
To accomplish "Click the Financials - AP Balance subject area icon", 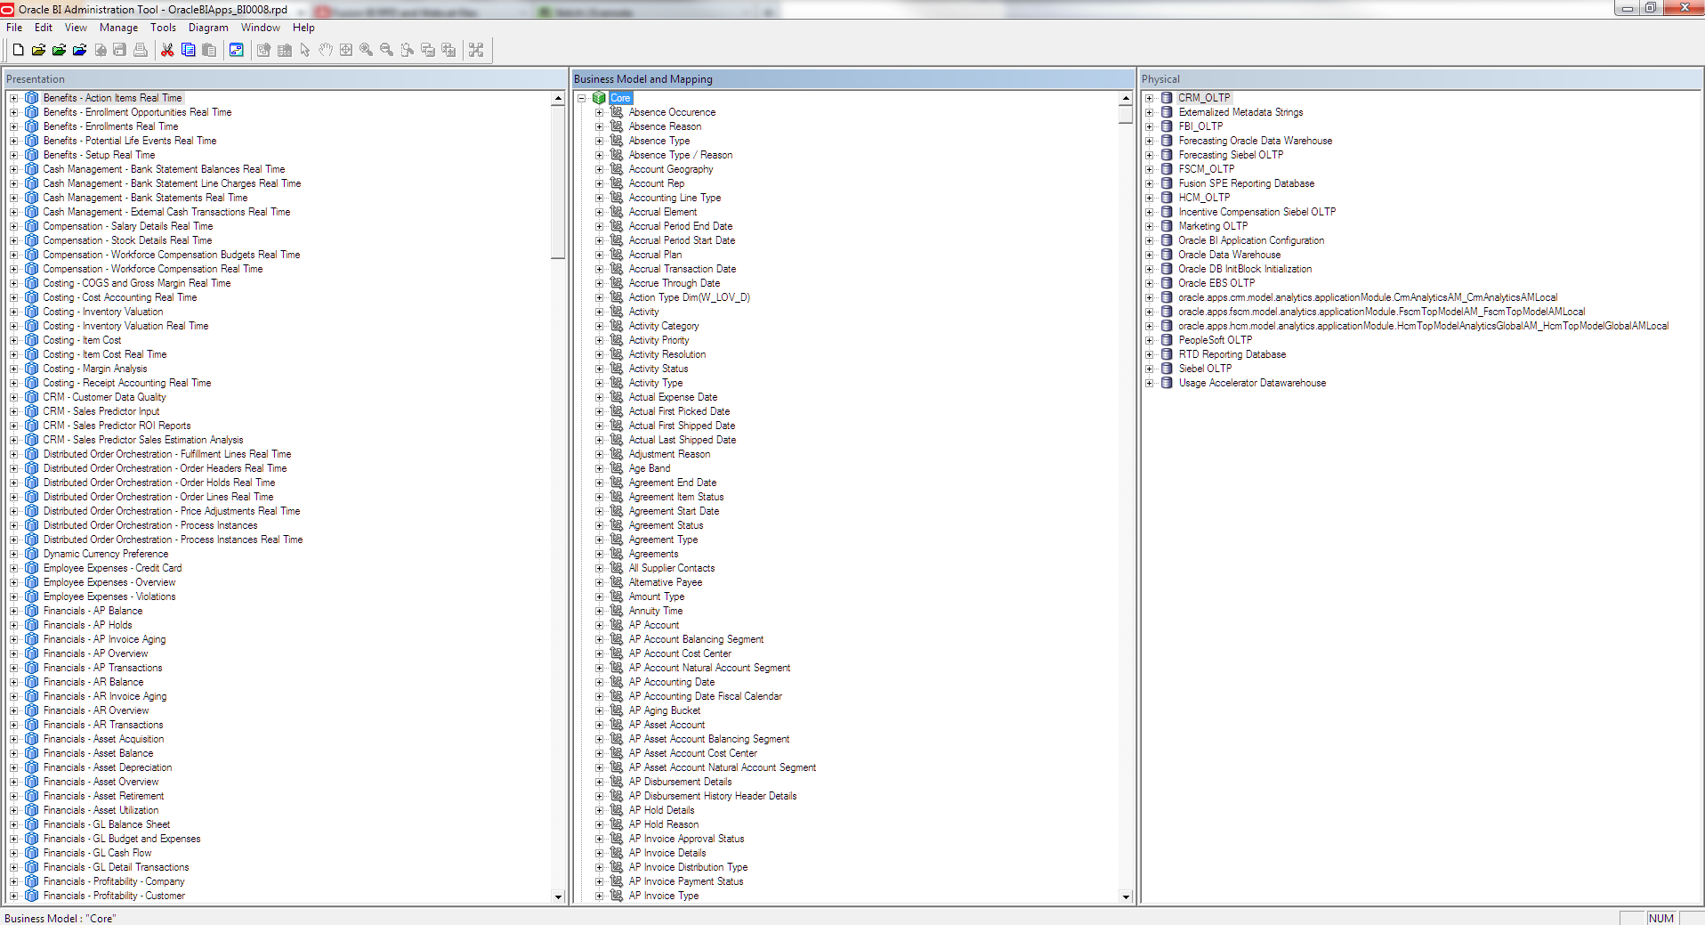I will point(32,611).
